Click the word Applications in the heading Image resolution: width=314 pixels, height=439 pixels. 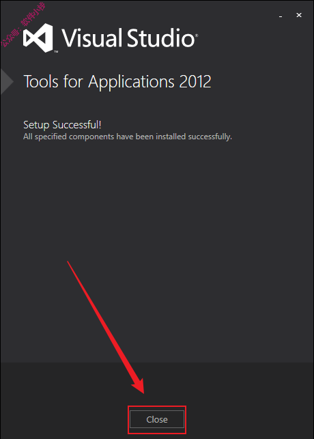click(131, 83)
